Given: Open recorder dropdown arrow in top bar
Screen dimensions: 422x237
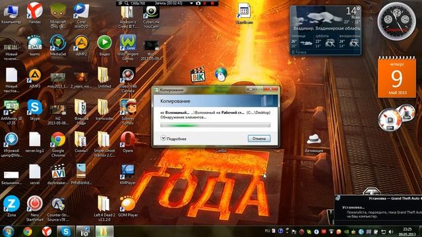Looking at the screenshot, I should point(191,3).
